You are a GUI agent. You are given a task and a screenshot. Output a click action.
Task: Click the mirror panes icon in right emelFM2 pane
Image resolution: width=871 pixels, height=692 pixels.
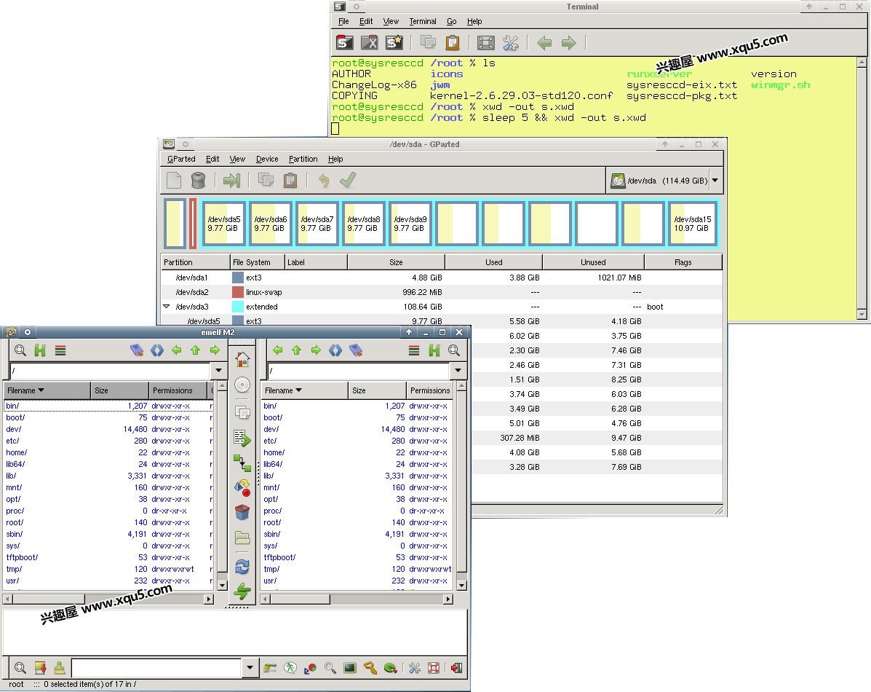click(x=335, y=350)
